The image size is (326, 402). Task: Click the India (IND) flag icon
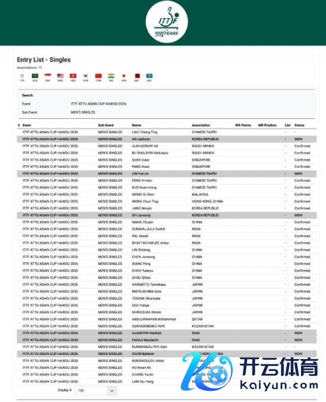pyautogui.click(x=111, y=76)
